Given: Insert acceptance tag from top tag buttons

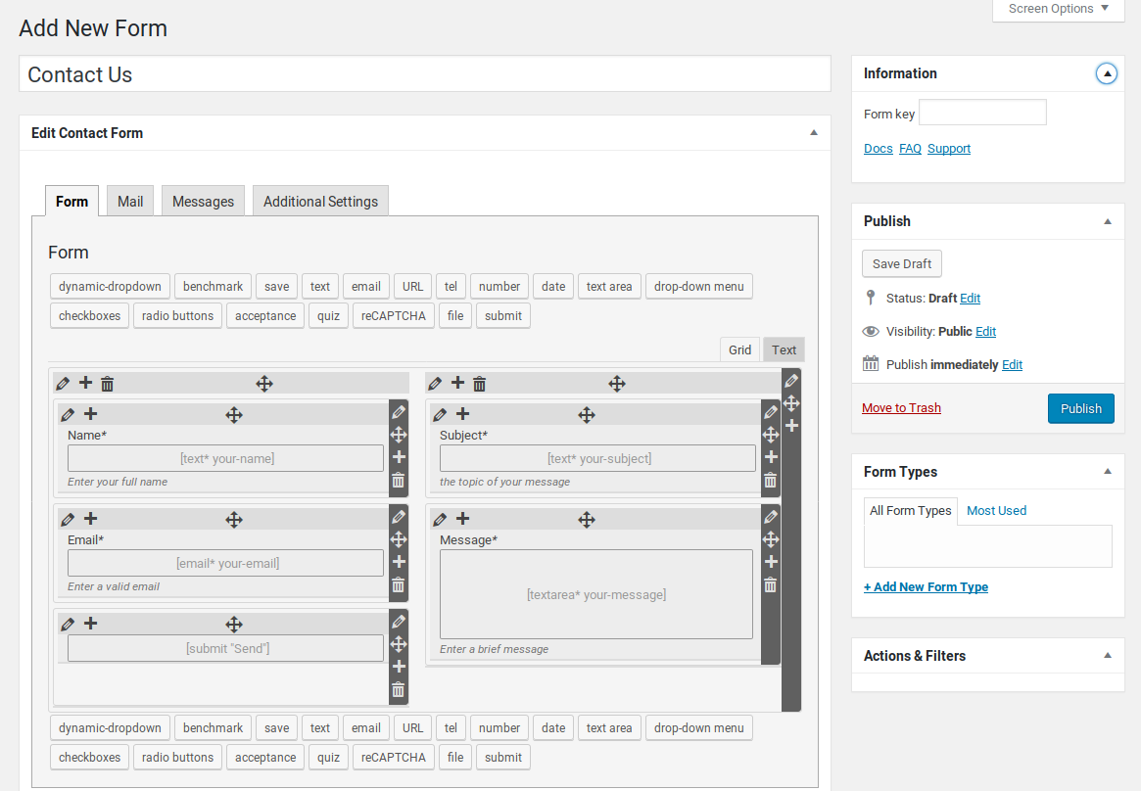Looking at the screenshot, I should [264, 315].
